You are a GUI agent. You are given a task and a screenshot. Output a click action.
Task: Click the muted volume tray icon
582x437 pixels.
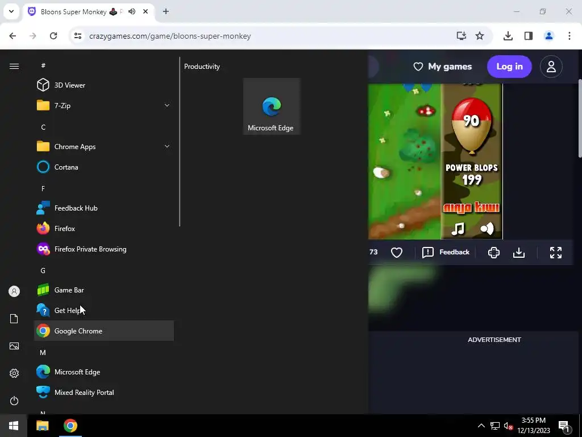(508, 426)
